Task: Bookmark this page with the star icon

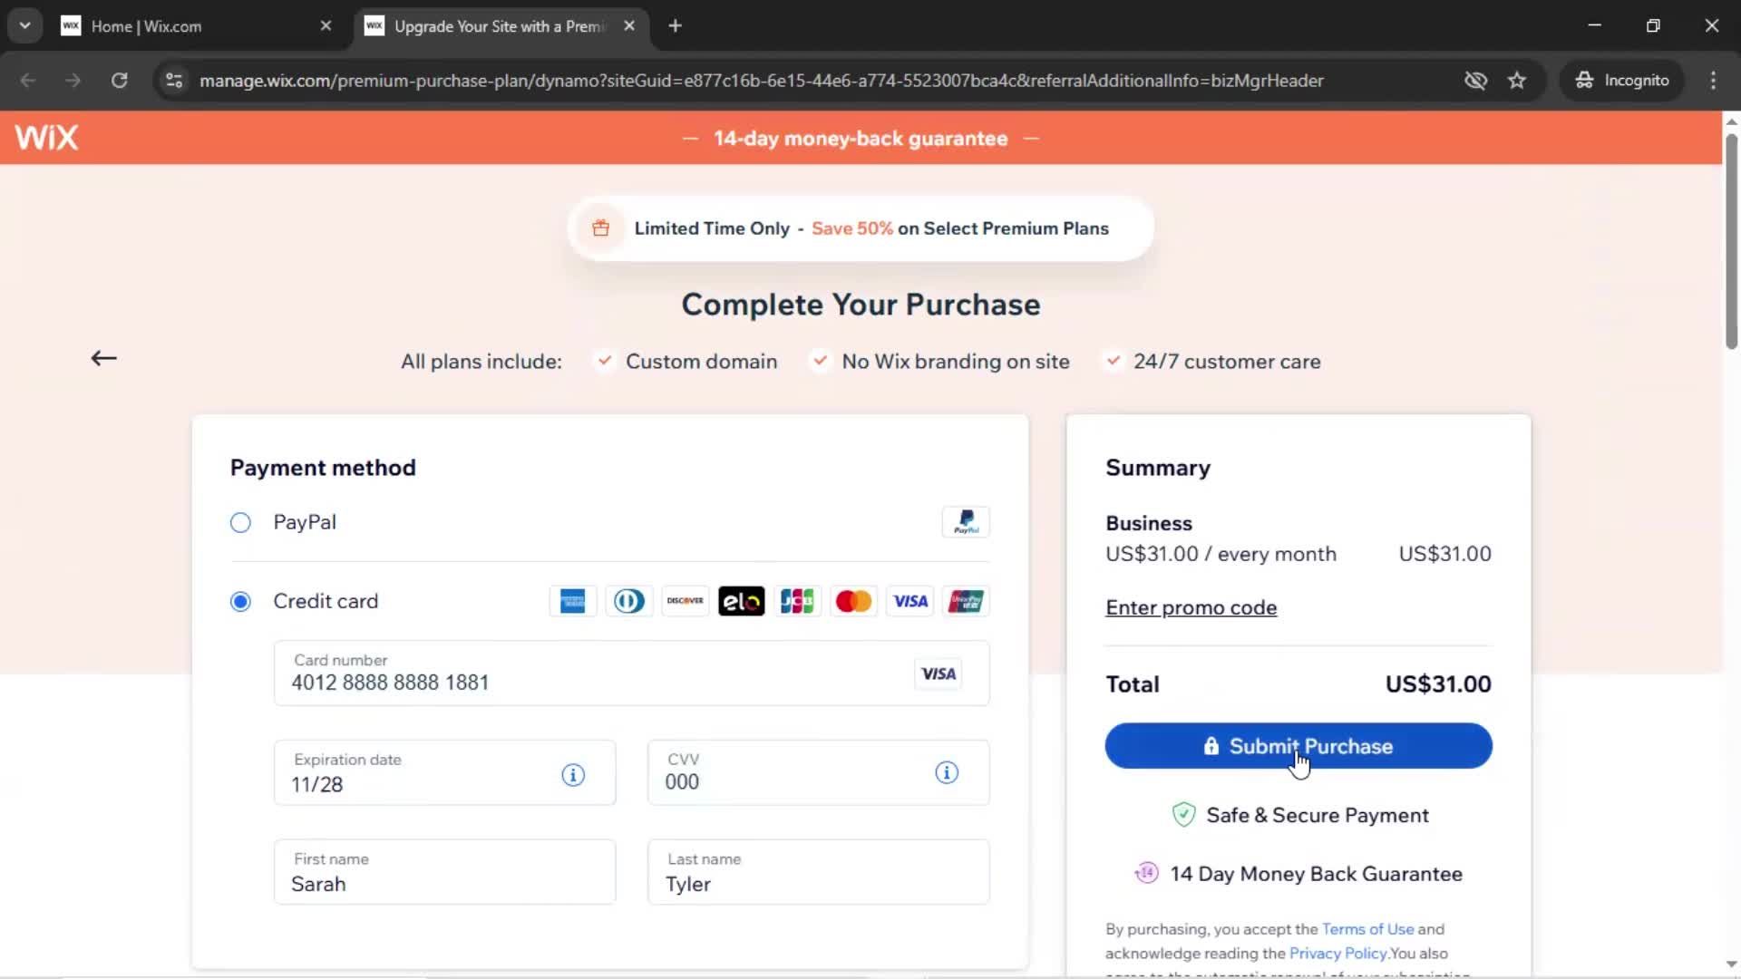Action: tap(1517, 80)
